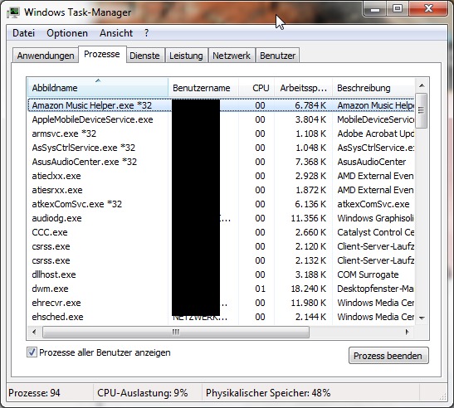This screenshot has width=454, height=408.
Task: Click horizontal scrollbar right arrow
Action: pos(407,332)
